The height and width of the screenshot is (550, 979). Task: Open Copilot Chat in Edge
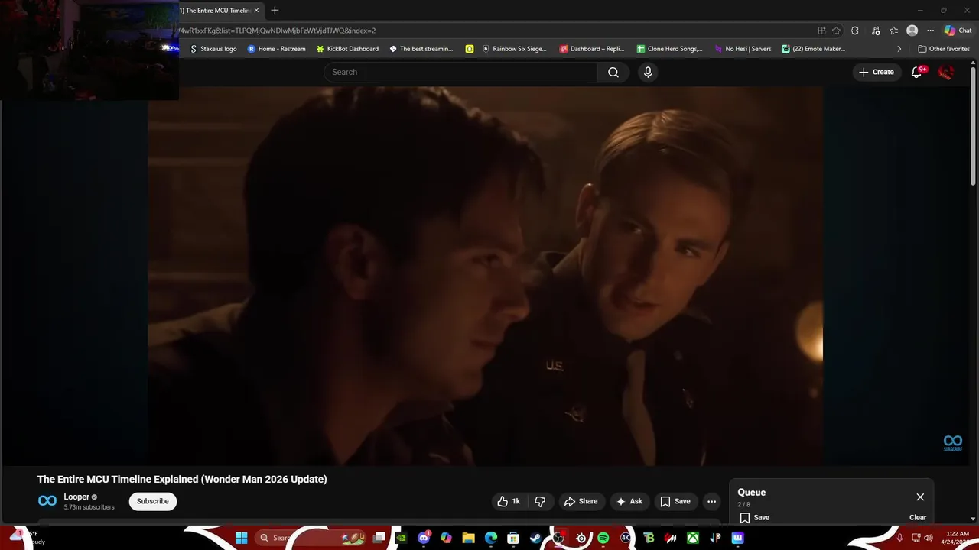pos(958,31)
